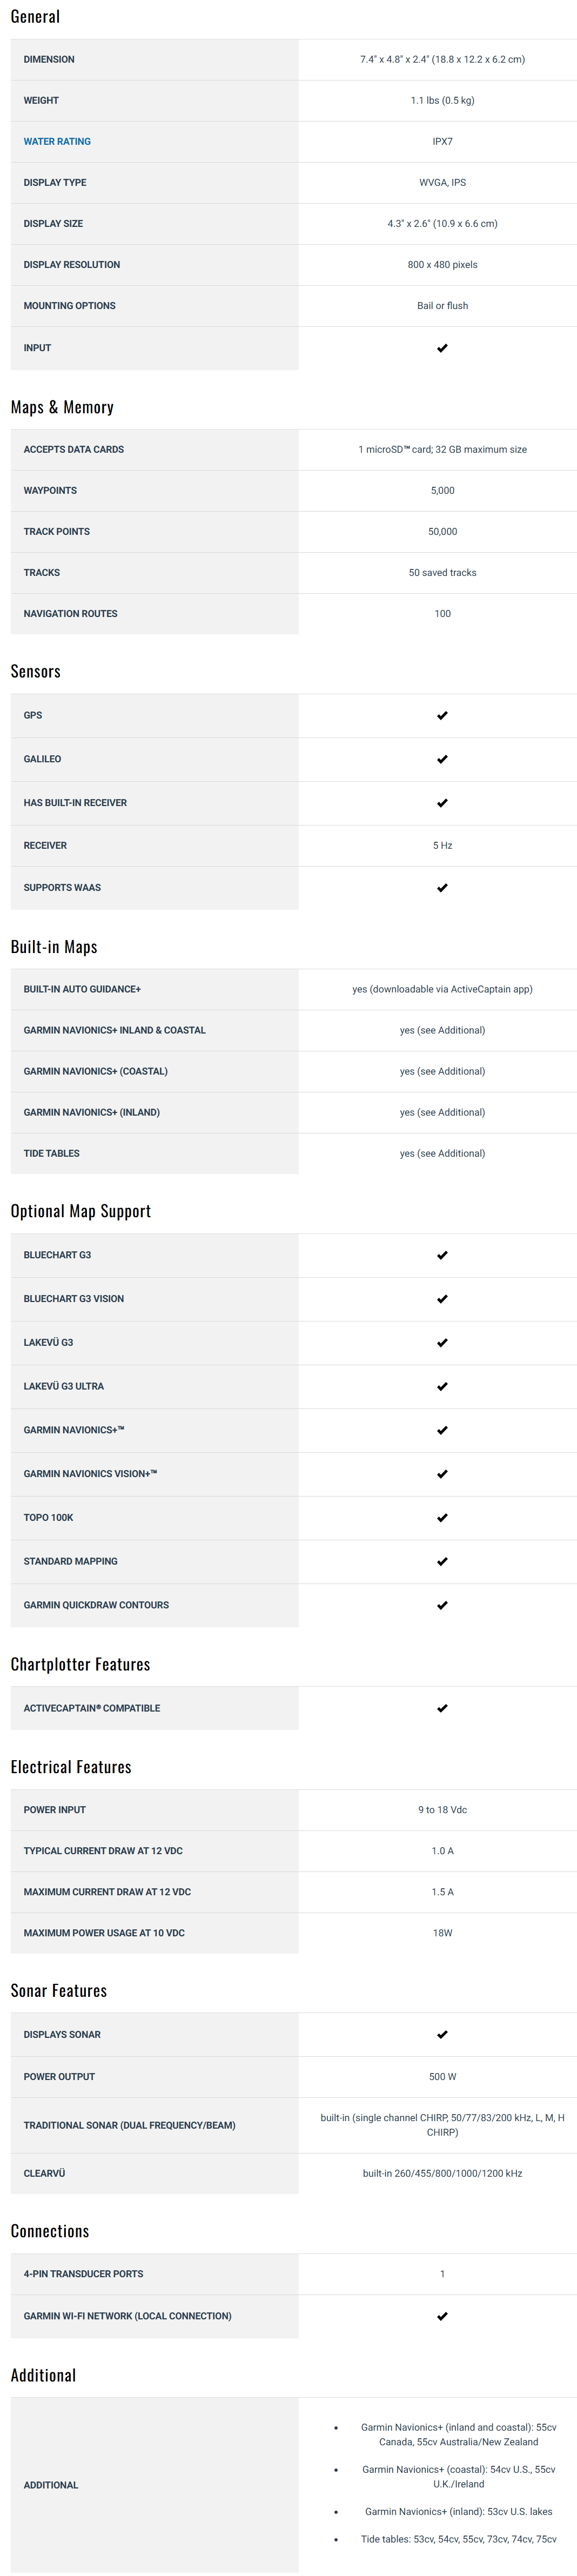Viewport: 577px width, 2576px height.
Task: Click the ActiveCaptain Compatible checkmark
Action: tap(442, 1709)
